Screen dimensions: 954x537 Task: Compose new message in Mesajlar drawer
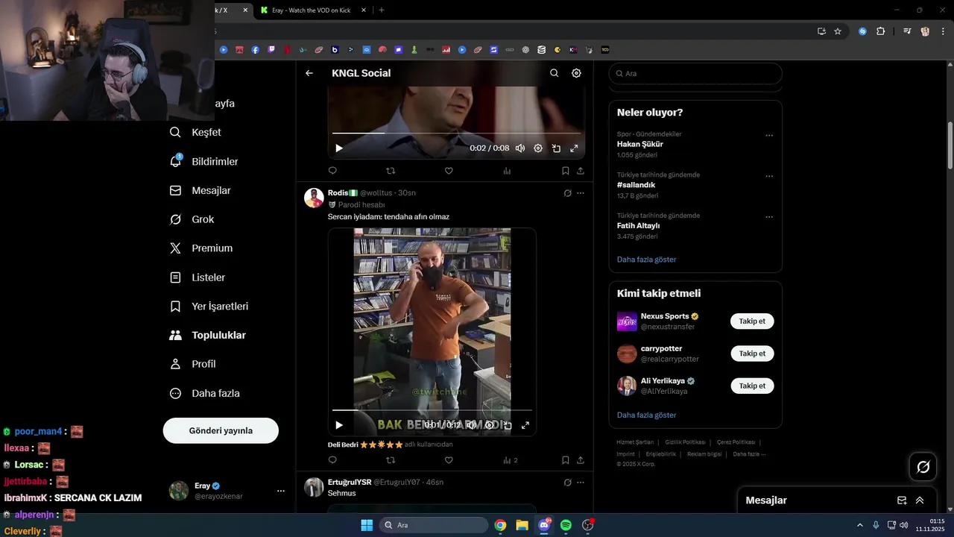coord(902,500)
